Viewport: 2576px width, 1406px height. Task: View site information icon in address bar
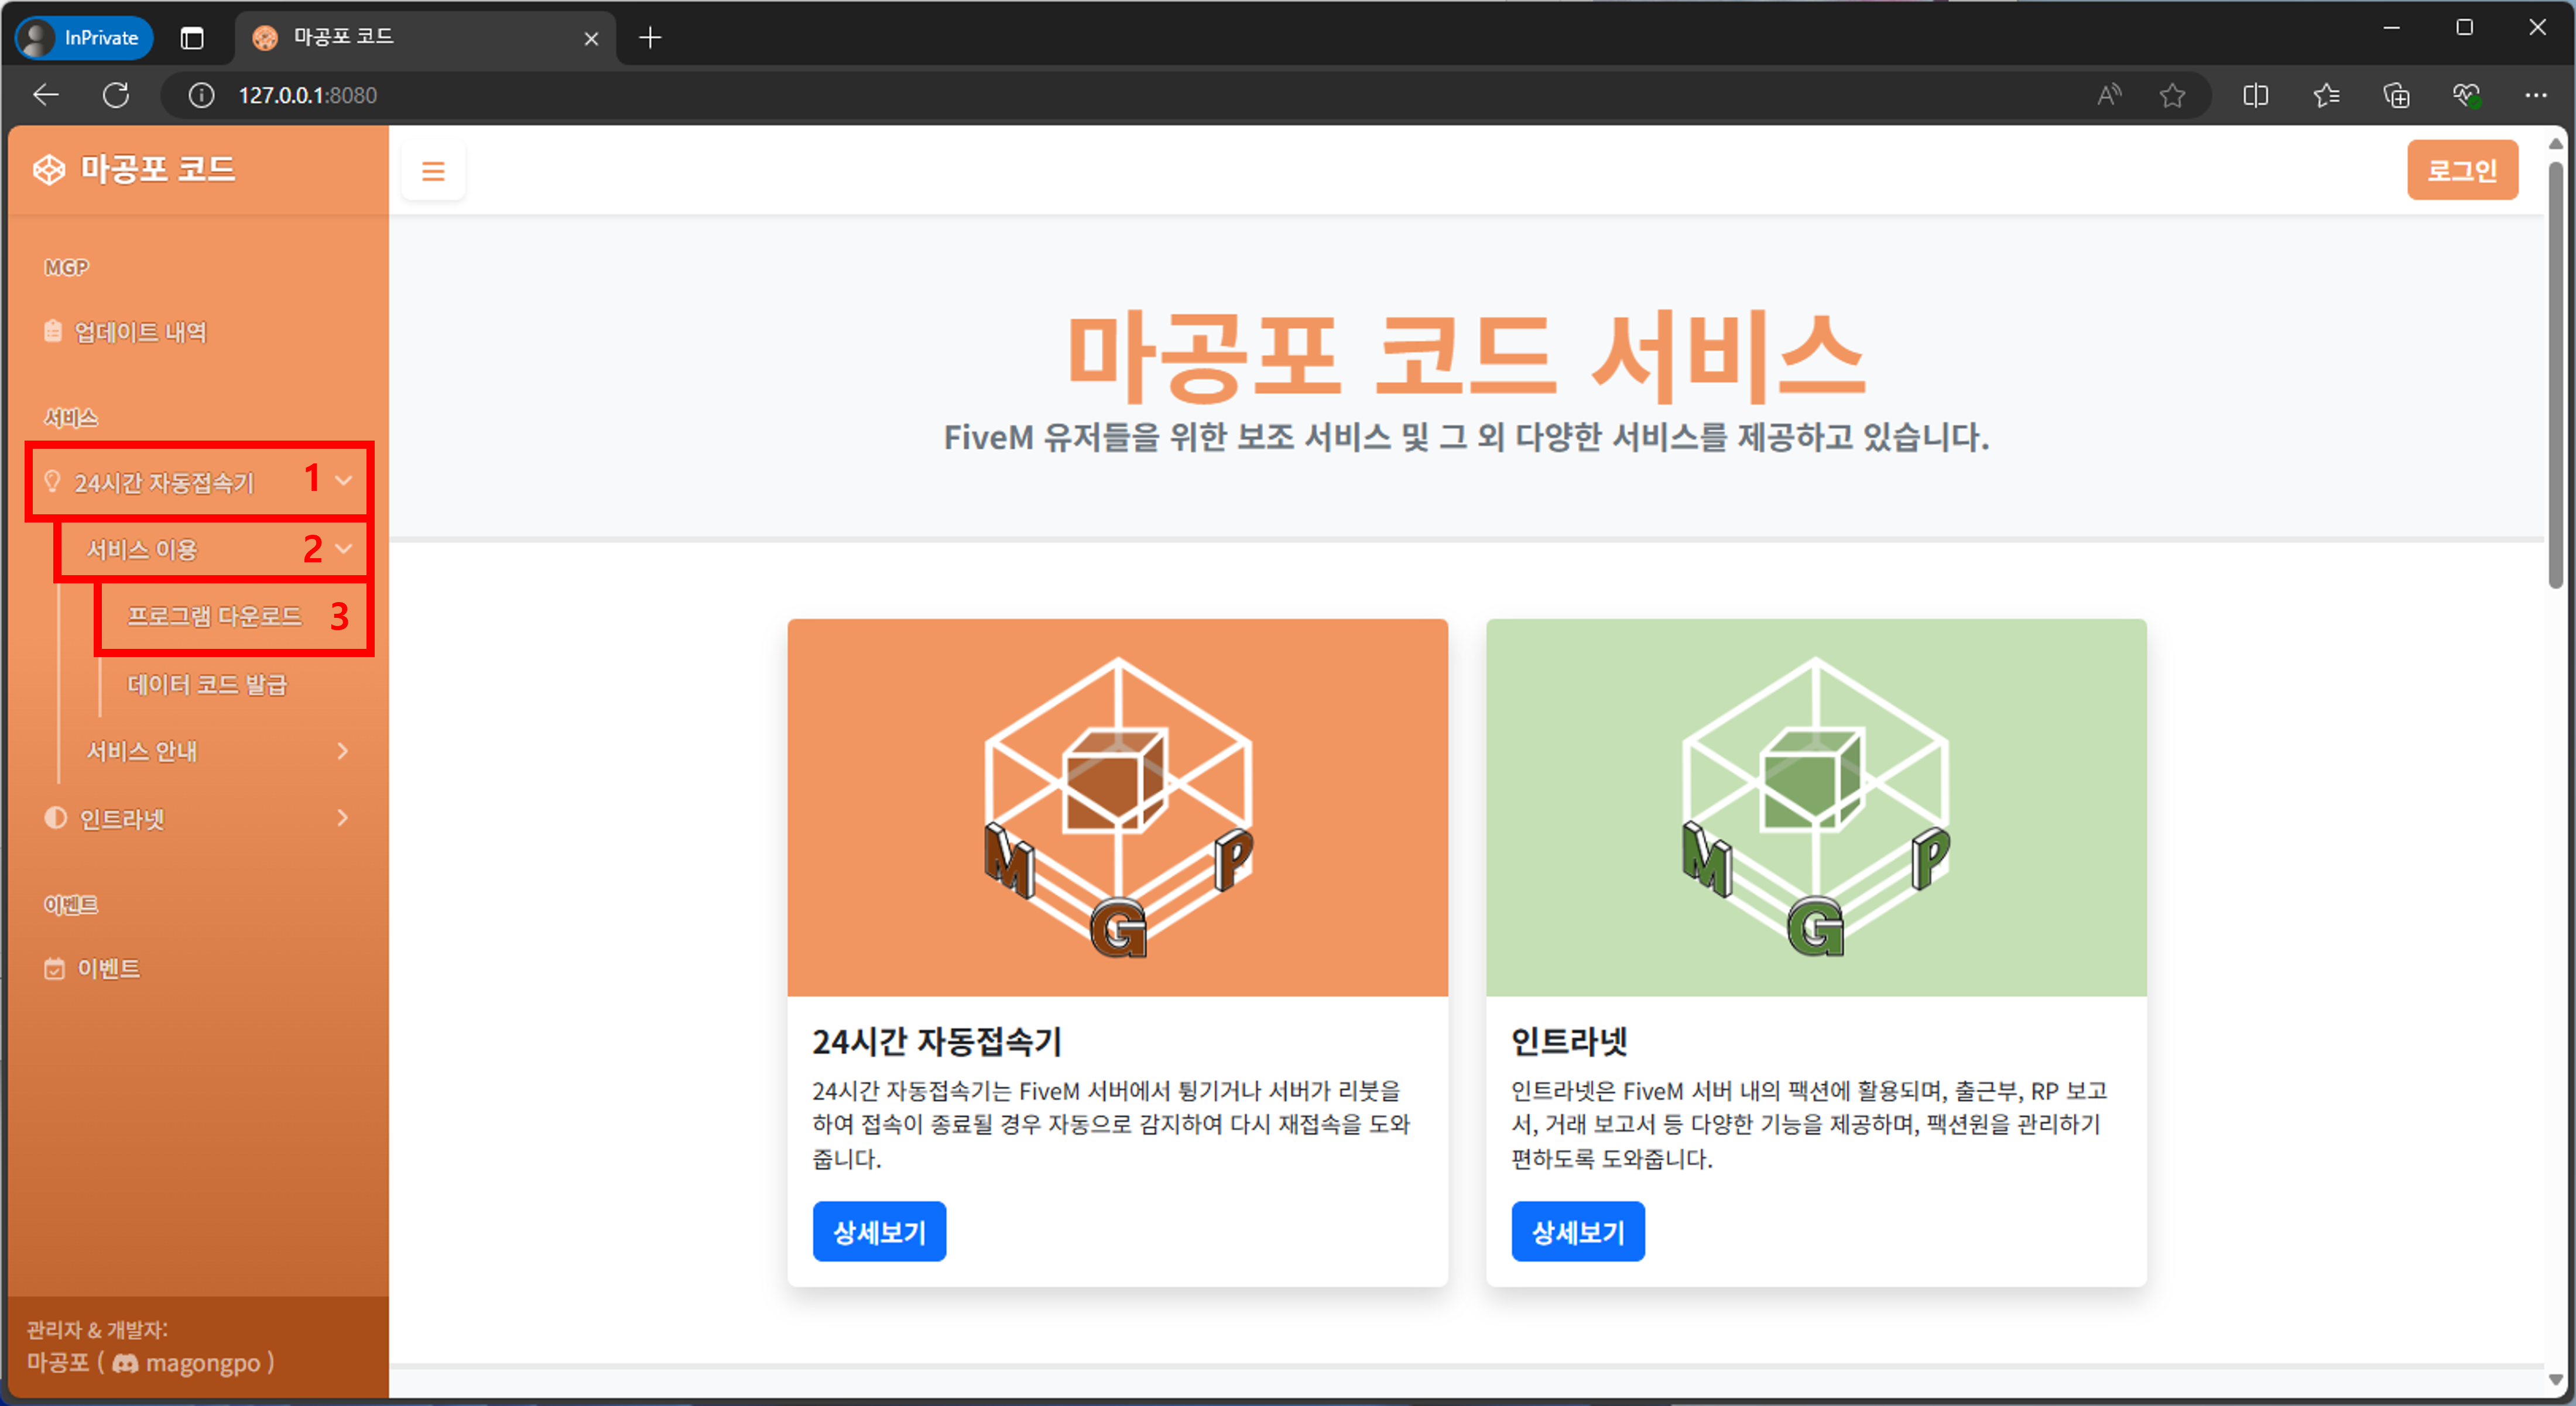201,95
